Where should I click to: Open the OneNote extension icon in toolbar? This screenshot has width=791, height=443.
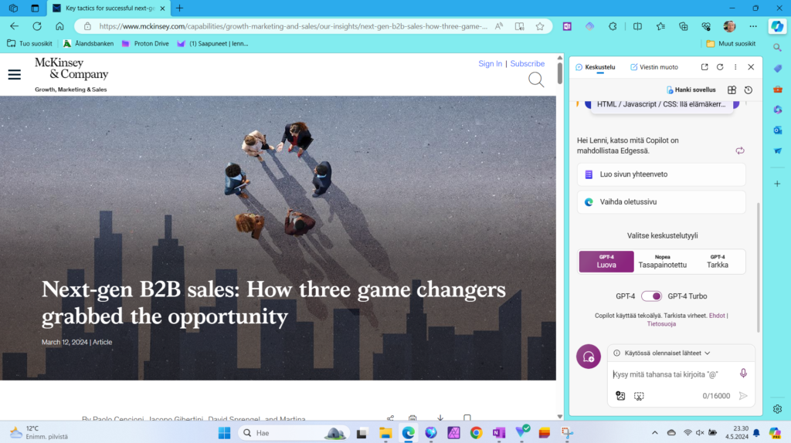click(x=567, y=26)
